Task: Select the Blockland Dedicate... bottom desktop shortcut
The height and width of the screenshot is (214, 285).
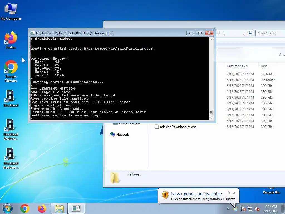Action: pyautogui.click(x=11, y=159)
